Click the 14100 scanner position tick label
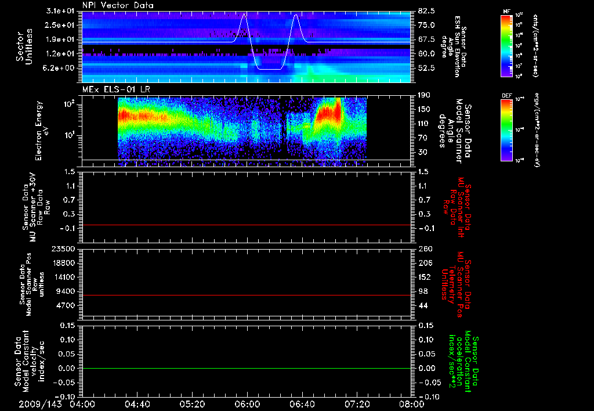 pyautogui.click(x=64, y=277)
